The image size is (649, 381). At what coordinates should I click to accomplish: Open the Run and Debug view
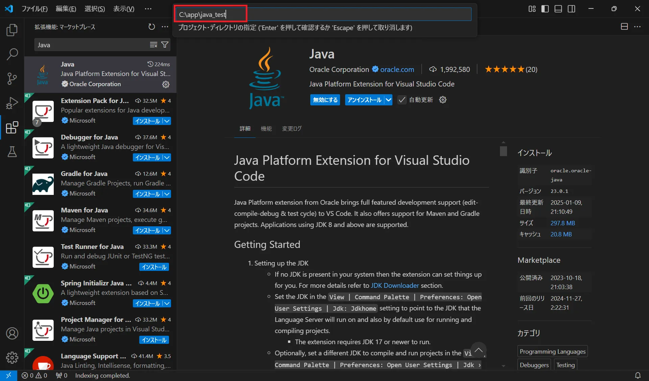click(12, 103)
